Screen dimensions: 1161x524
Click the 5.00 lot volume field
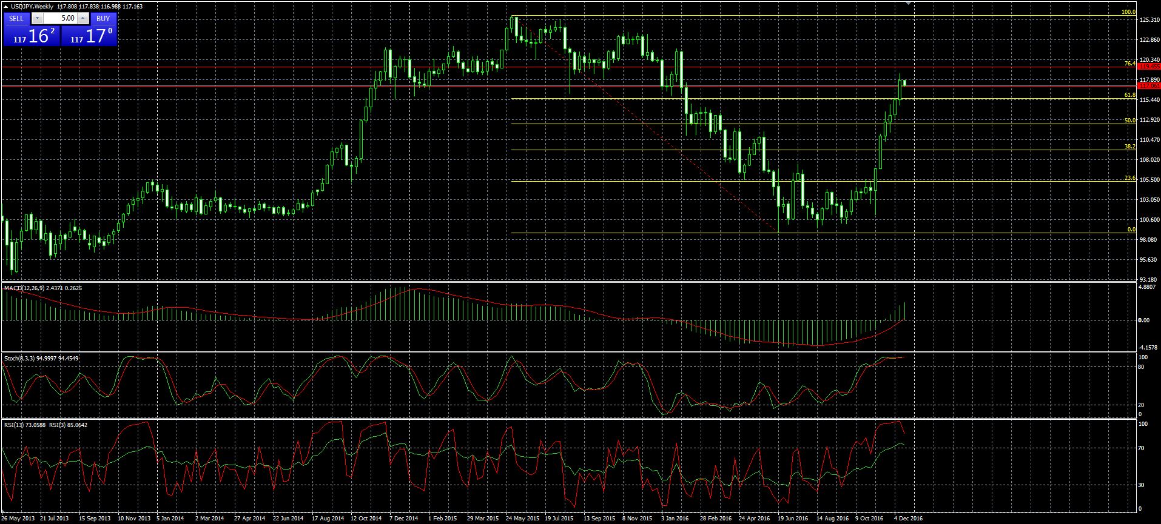(x=60, y=18)
